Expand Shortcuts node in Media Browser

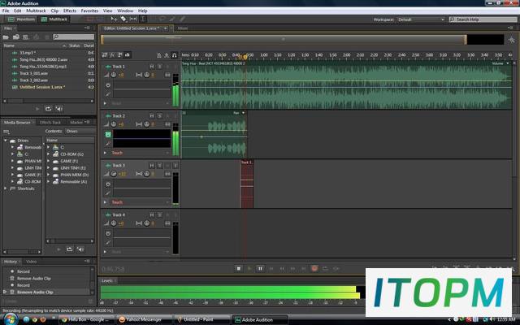6,188
